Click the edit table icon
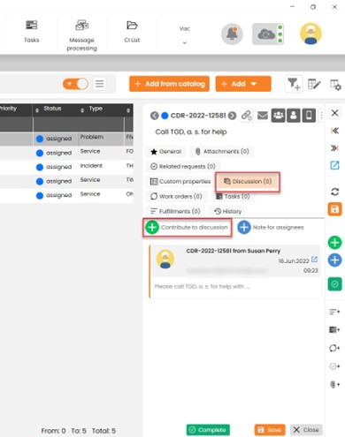Screen dimensions: 345x437 [314, 85]
